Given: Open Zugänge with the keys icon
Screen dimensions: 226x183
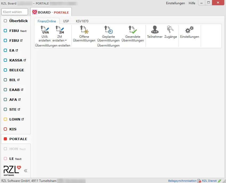Looking at the screenshot, I should 171,32.
